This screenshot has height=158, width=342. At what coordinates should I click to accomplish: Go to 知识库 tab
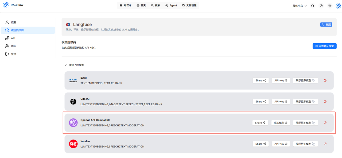click(x=126, y=5)
